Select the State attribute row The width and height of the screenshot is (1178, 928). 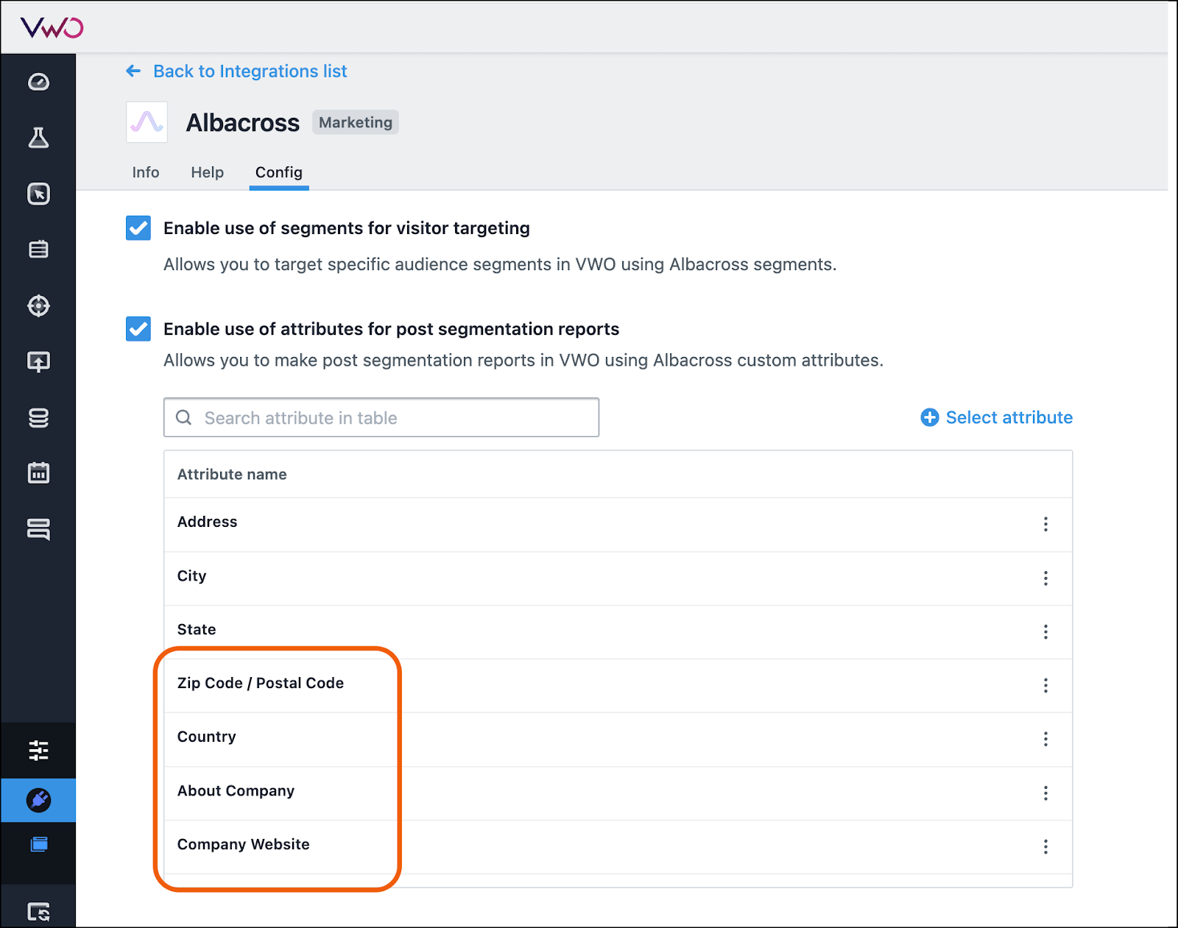pos(618,631)
